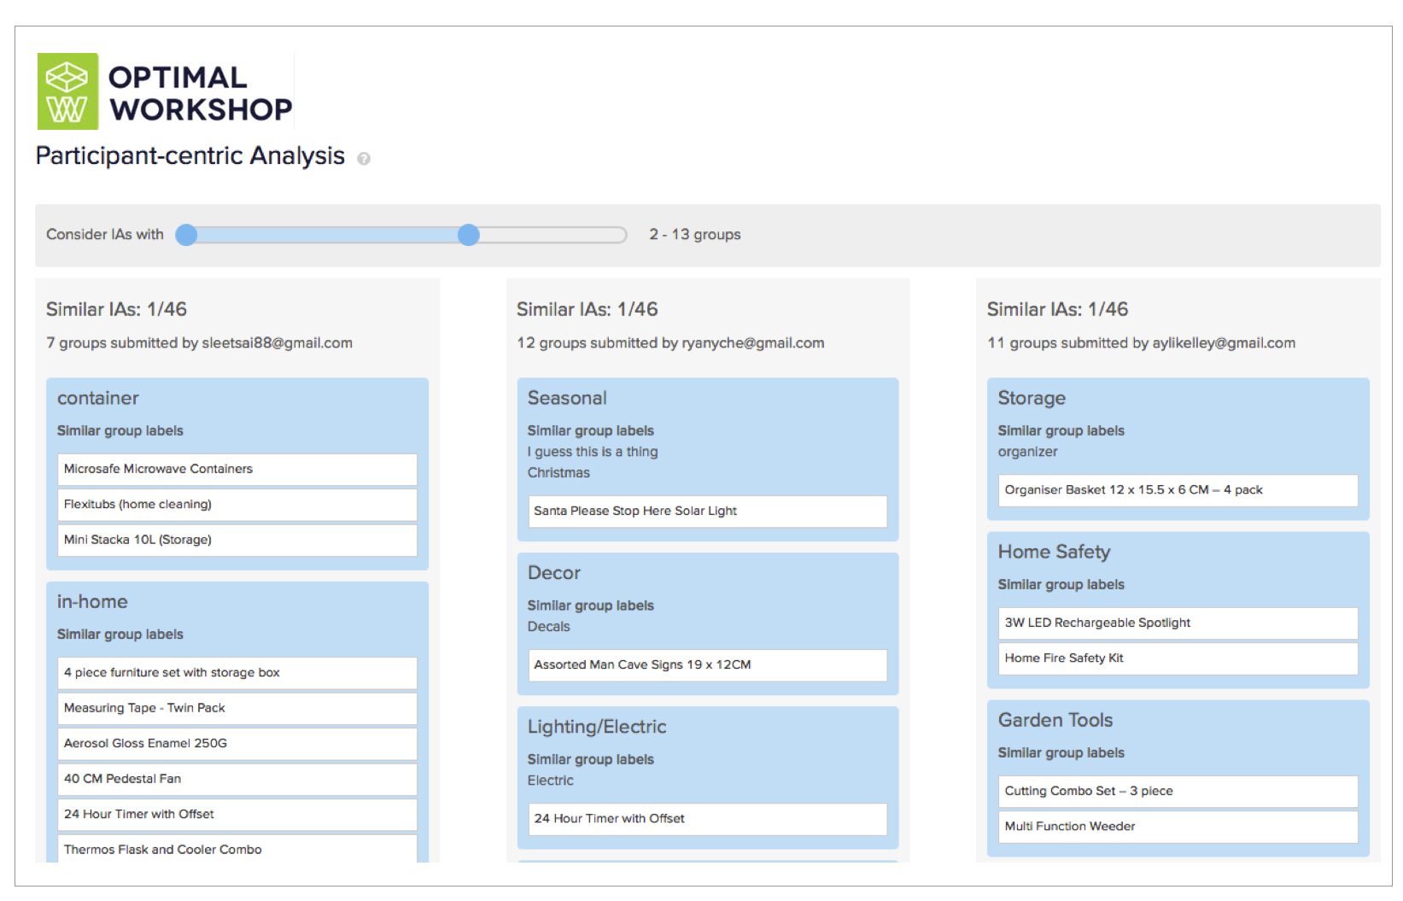Viewport: 1403px width, 901px height.
Task: Click 'Multi Function Weeder' card
Action: tap(1178, 827)
